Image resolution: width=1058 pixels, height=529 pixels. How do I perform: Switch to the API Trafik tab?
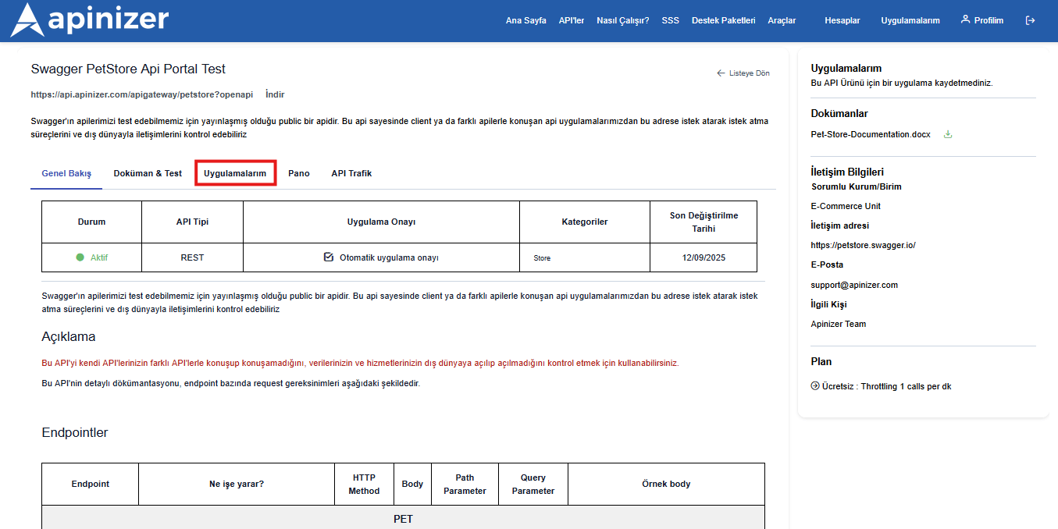point(351,173)
